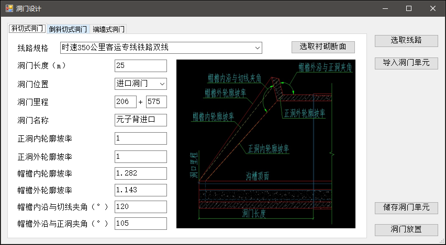This screenshot has height=245, width=446.
Task: Click the 洞门里程 second field with 575
Action: pos(156,102)
